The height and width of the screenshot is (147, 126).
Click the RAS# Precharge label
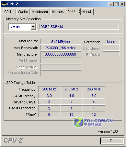[x=22, y=108]
